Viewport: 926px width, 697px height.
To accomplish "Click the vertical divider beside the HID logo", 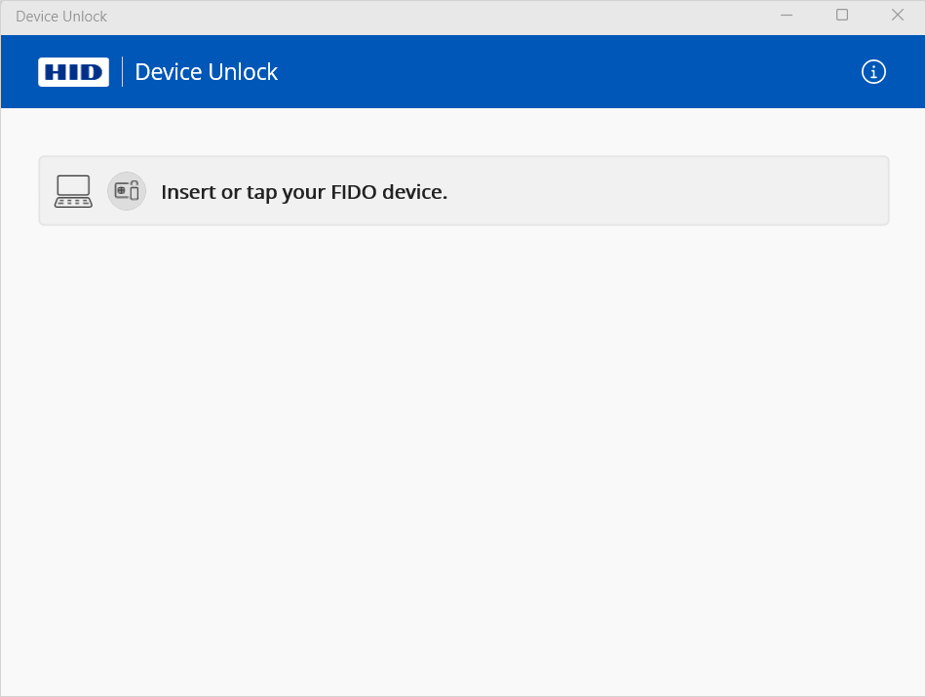I will (x=122, y=72).
